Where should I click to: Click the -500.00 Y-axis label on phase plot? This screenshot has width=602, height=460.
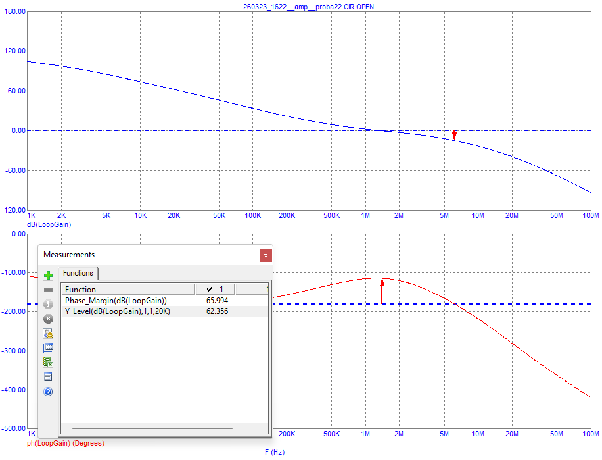point(13,428)
